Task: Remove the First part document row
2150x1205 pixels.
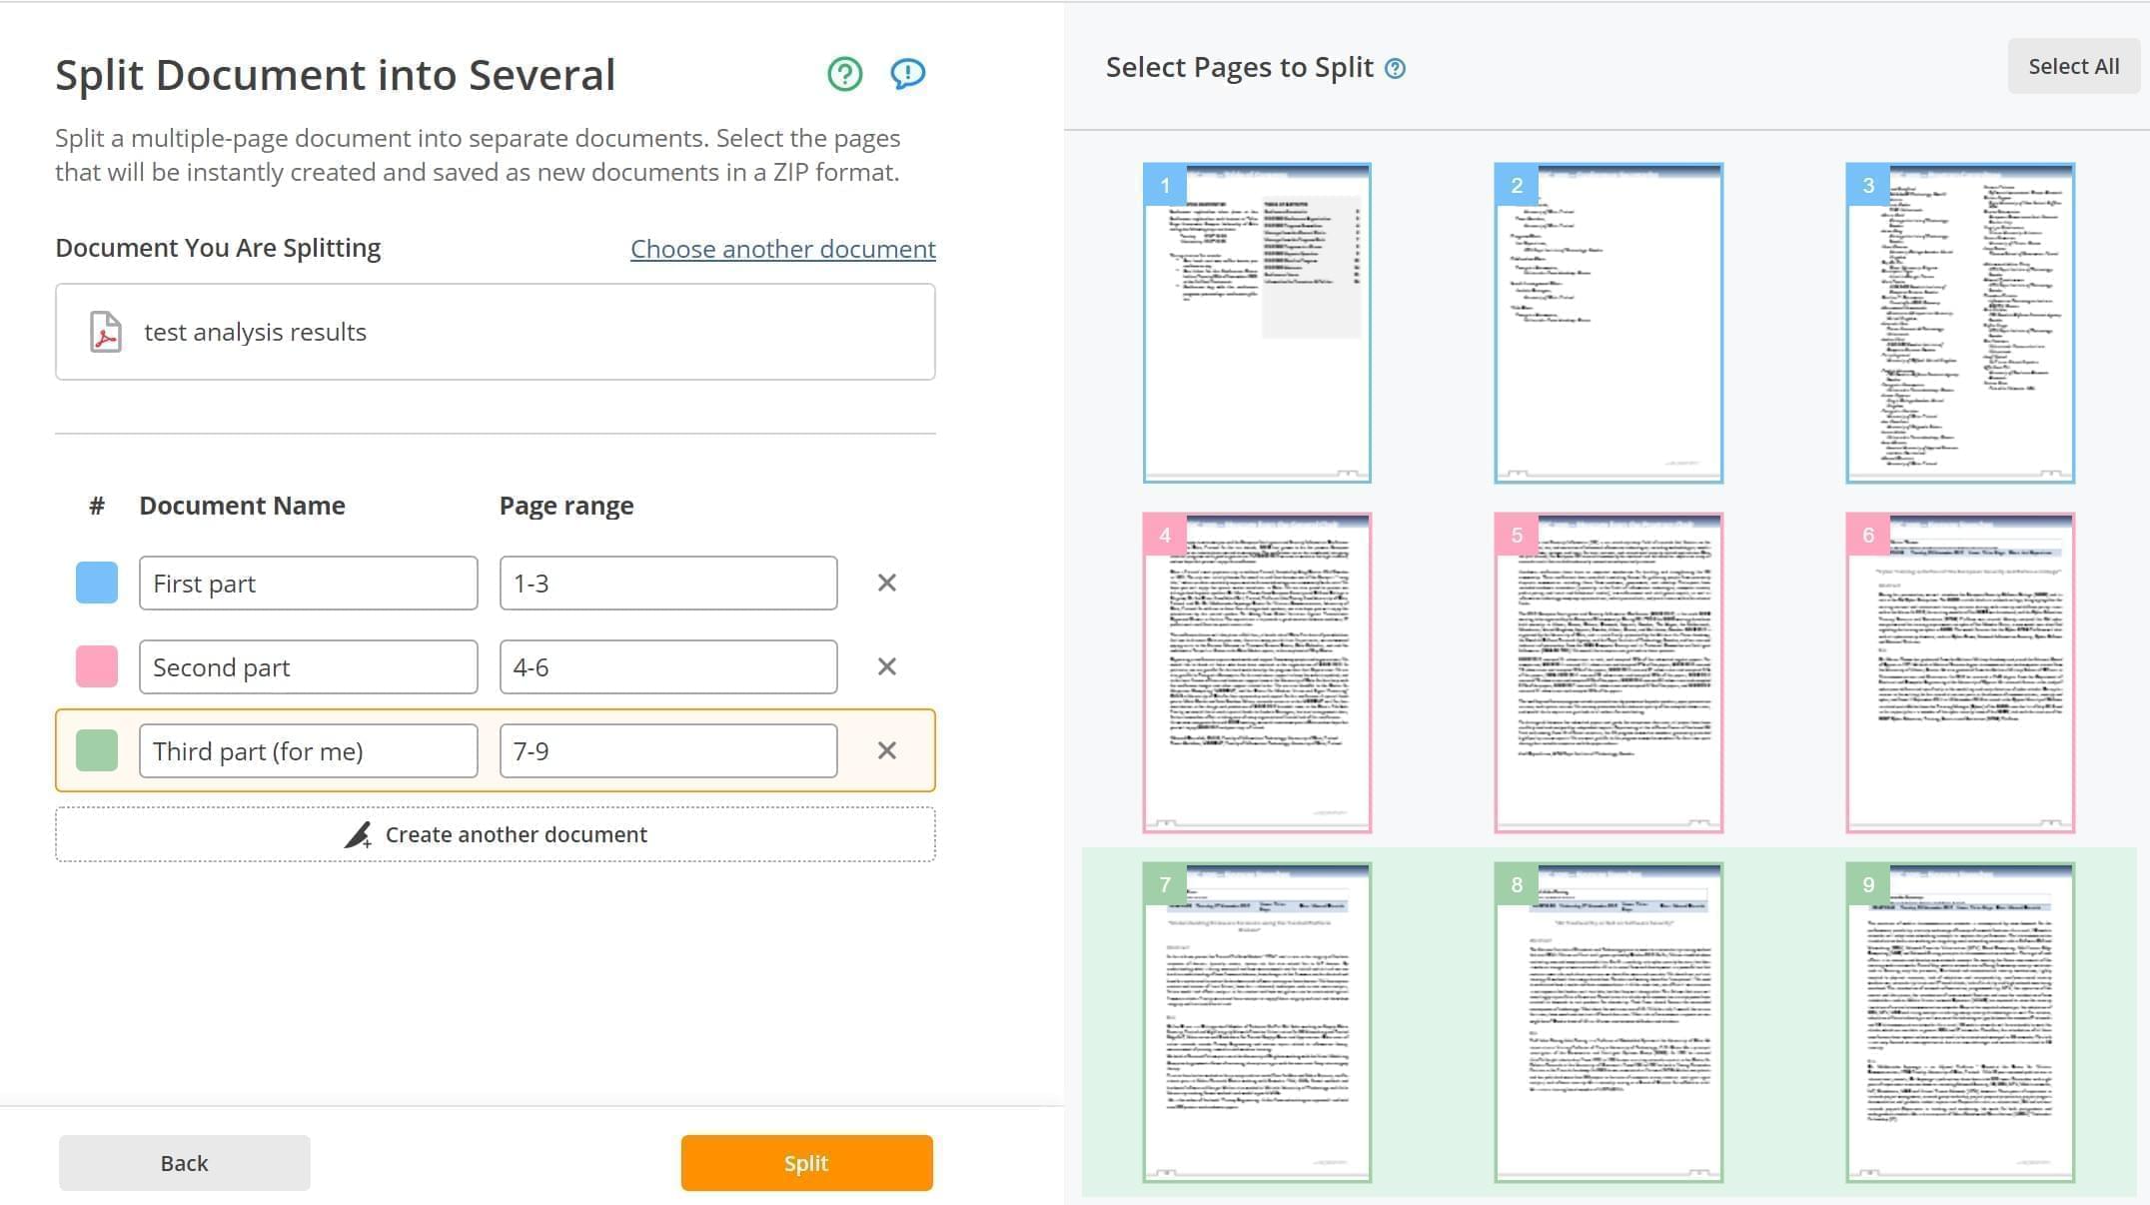Action: (x=886, y=583)
